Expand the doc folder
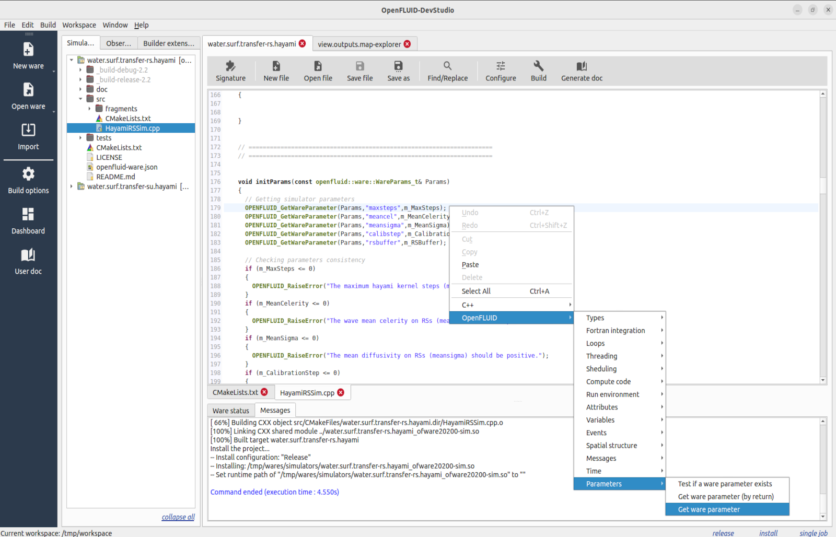This screenshot has width=836, height=537. (x=80, y=89)
